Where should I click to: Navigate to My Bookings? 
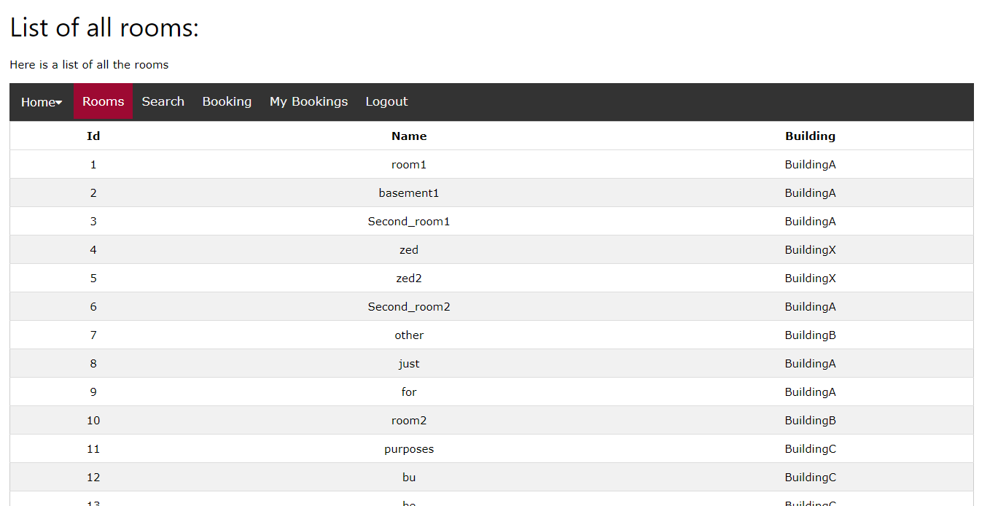click(x=308, y=102)
